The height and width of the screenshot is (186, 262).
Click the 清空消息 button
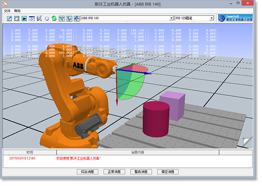click(168, 172)
